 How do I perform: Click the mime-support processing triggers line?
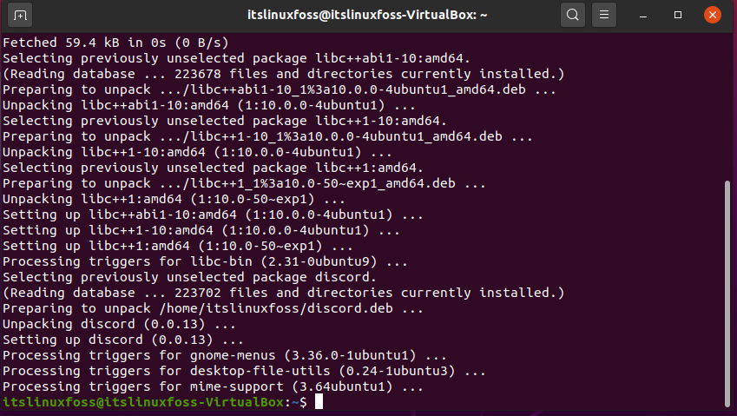coord(213,386)
